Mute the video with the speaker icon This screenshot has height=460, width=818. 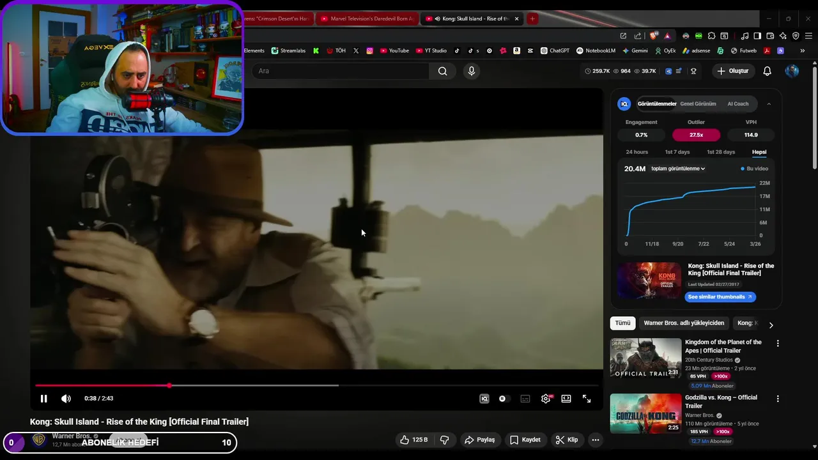coord(66,399)
